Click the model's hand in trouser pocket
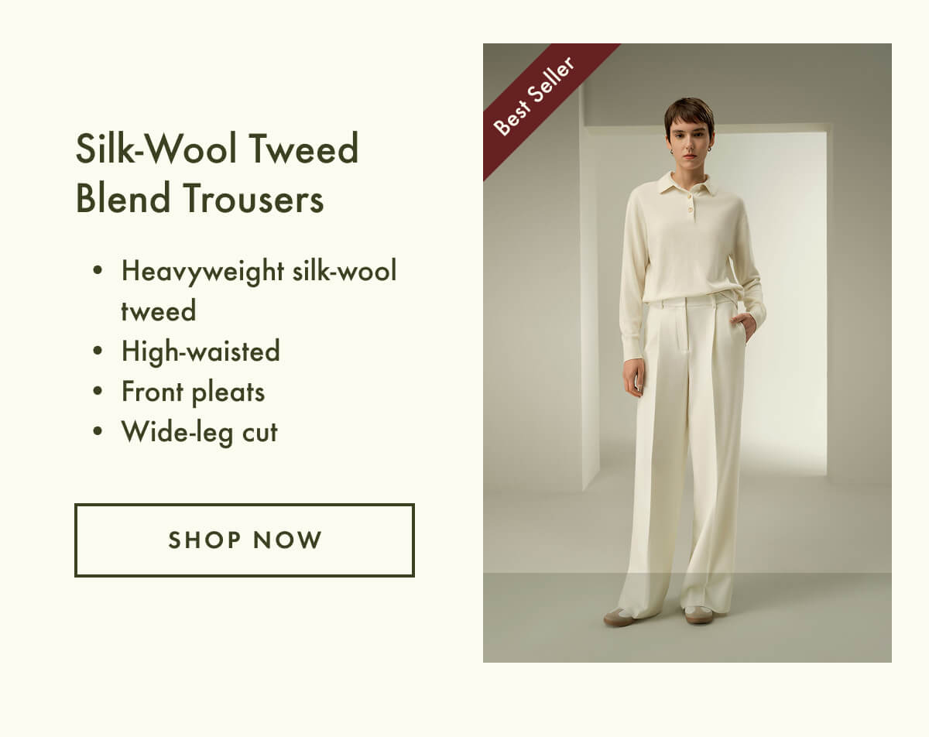The image size is (929, 737). (x=744, y=325)
